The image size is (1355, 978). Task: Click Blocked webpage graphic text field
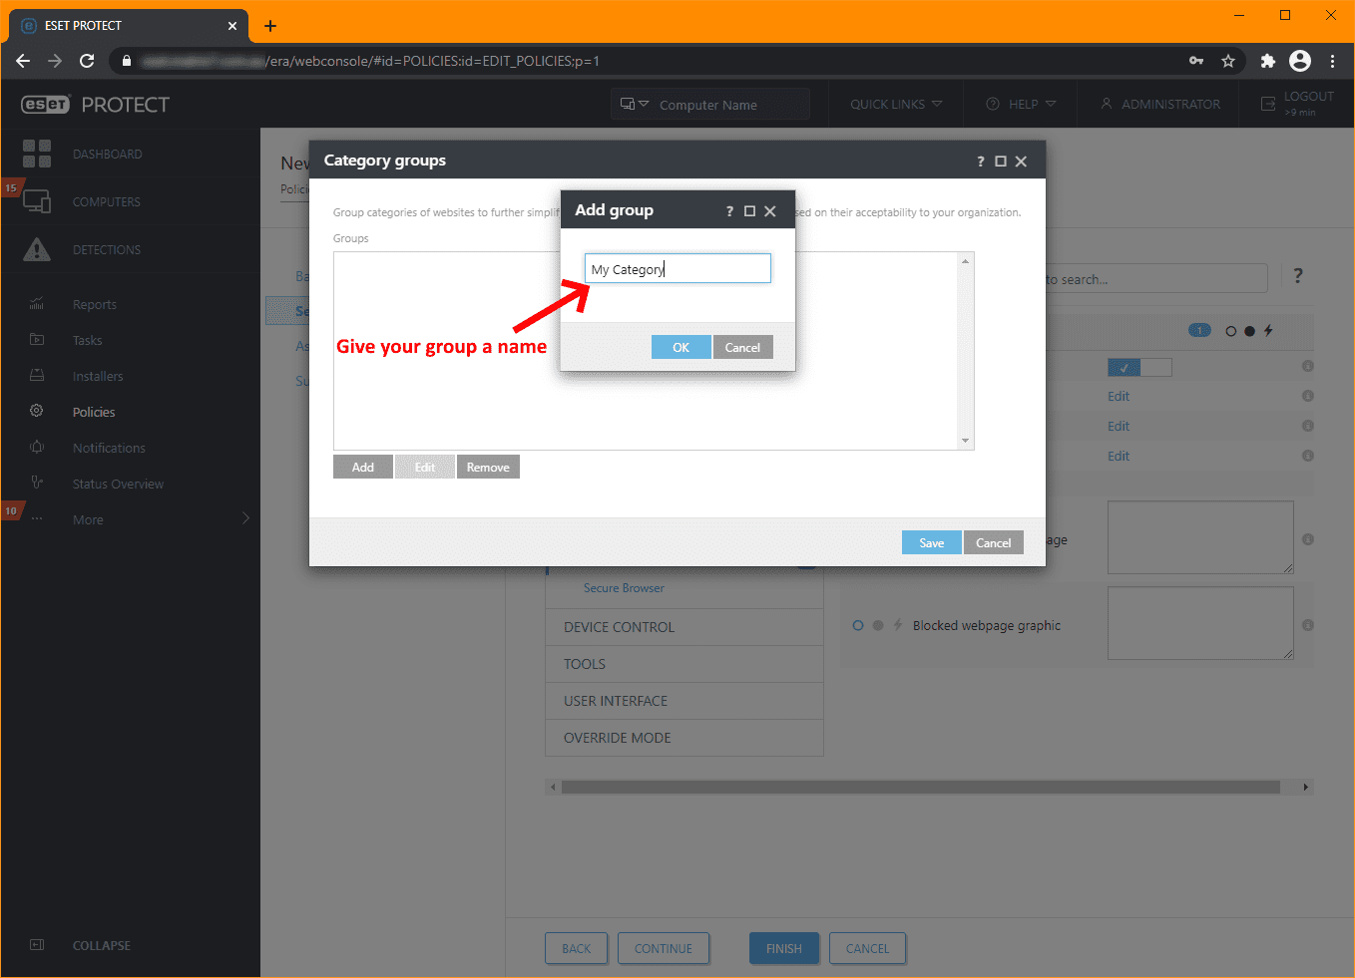point(1200,623)
